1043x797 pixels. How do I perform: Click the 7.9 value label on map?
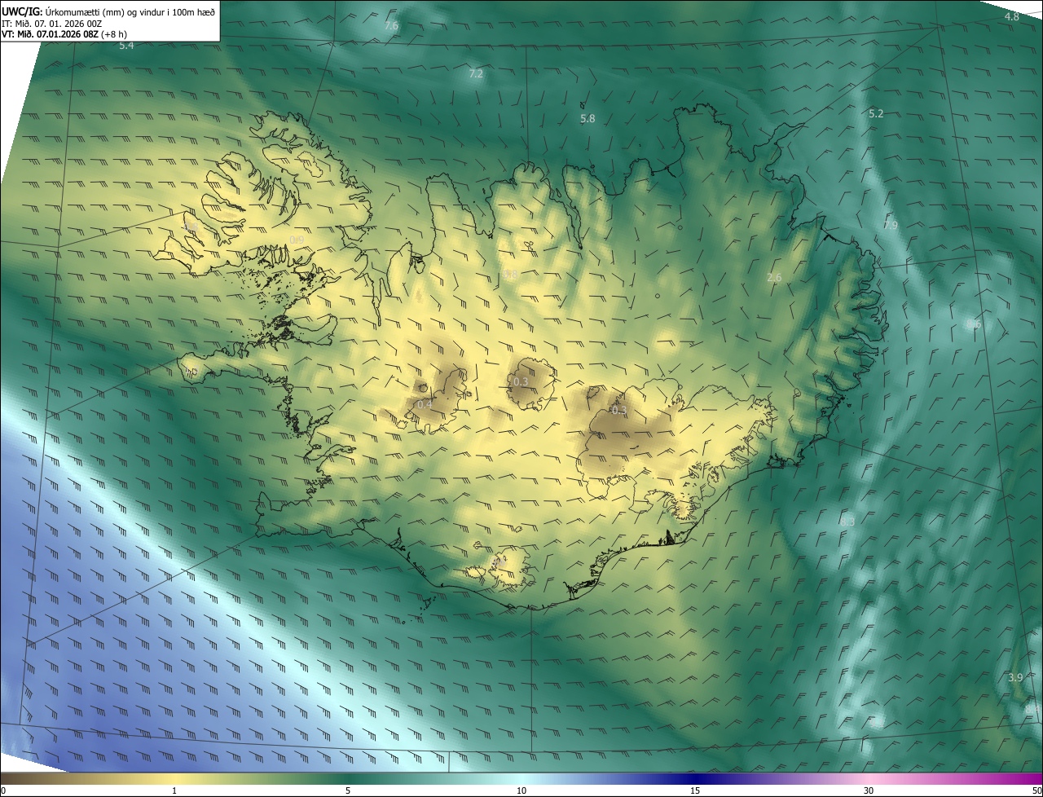click(x=890, y=225)
